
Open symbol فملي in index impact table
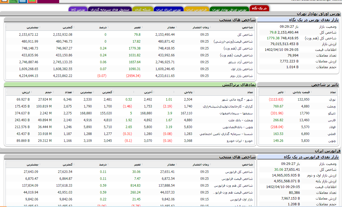coord(332,134)
